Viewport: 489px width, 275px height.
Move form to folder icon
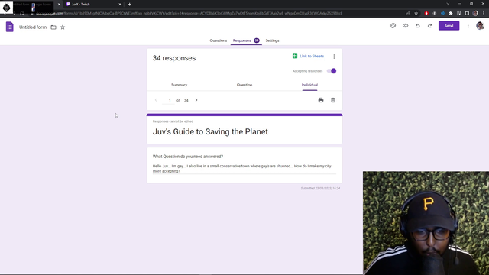click(x=53, y=27)
